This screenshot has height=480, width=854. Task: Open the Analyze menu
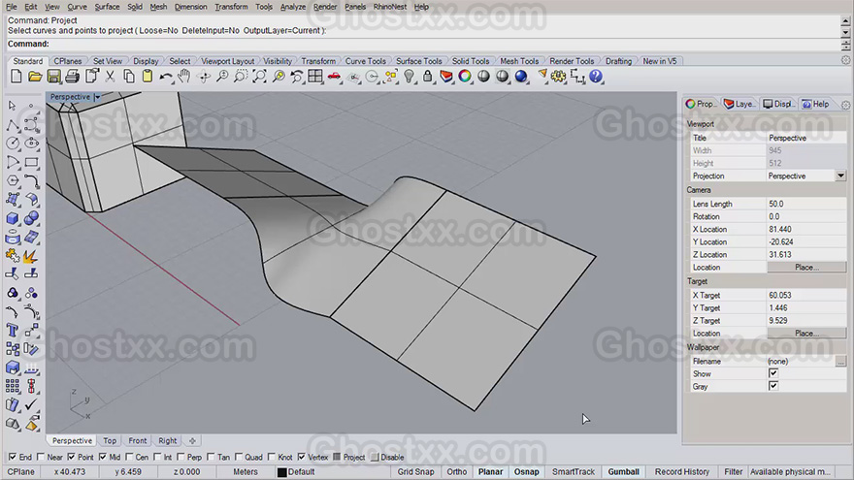(293, 7)
